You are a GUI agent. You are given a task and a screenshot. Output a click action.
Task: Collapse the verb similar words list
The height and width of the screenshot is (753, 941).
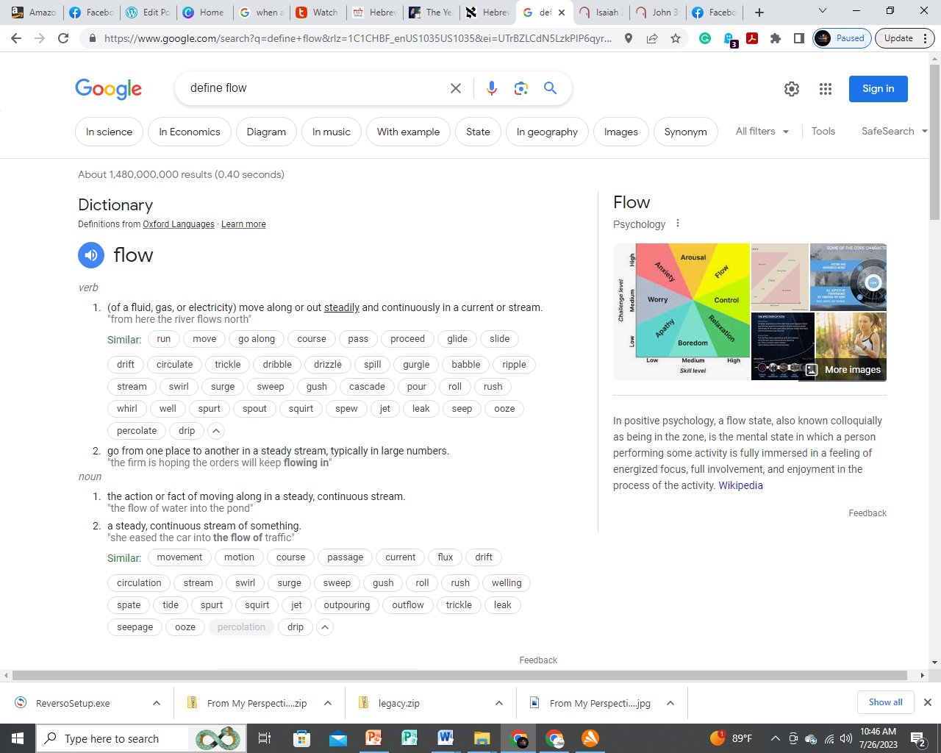coord(215,431)
